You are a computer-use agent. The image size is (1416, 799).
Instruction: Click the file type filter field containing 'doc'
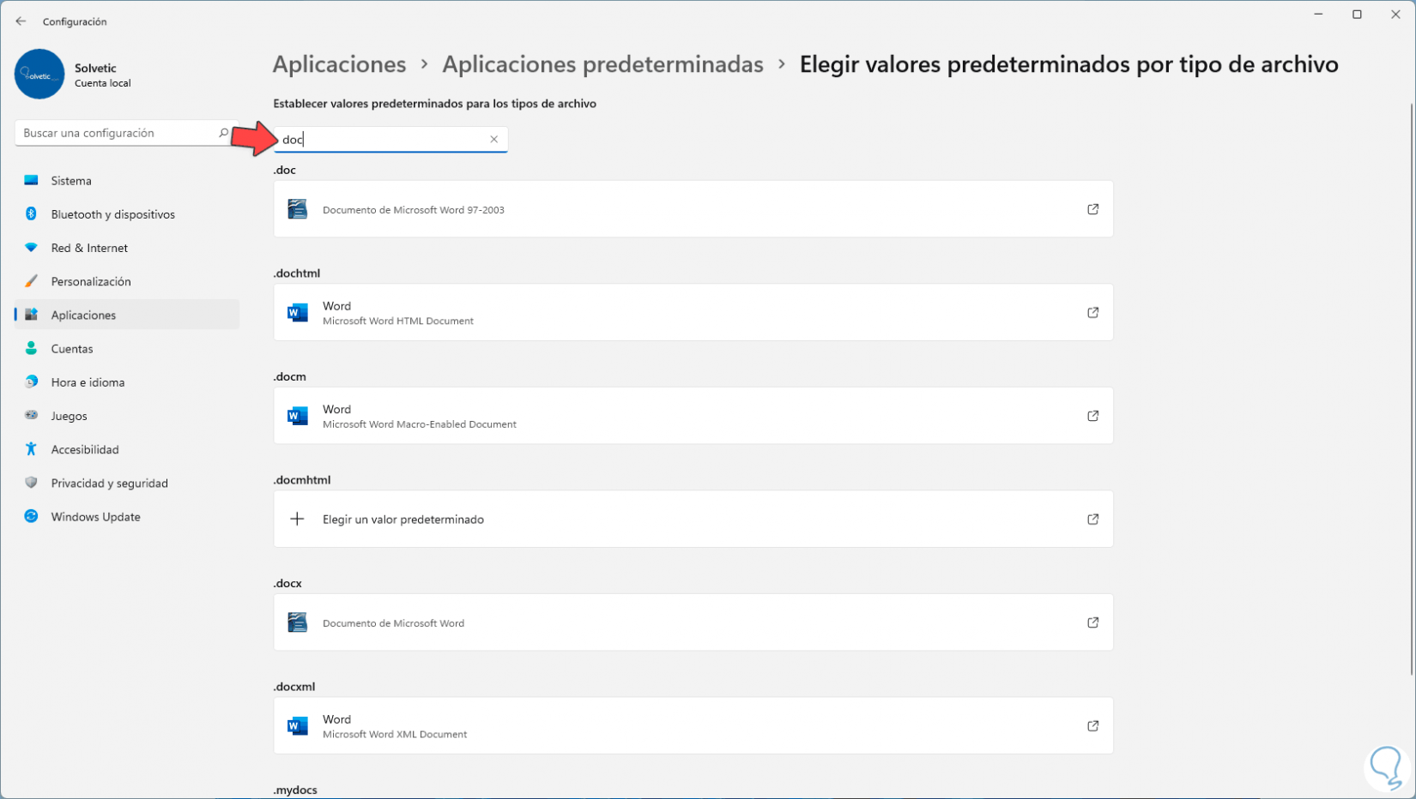(x=390, y=140)
